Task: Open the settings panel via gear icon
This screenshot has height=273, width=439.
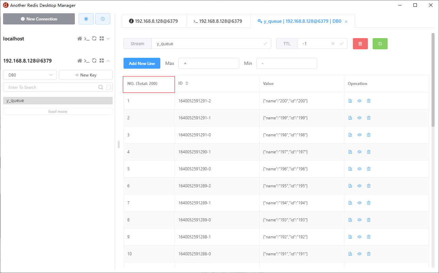Action: pos(86,19)
